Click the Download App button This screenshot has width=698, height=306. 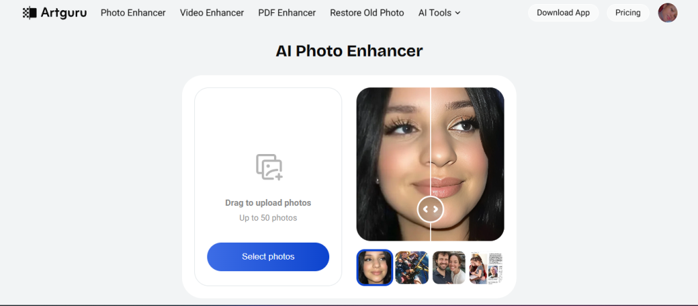pyautogui.click(x=564, y=13)
